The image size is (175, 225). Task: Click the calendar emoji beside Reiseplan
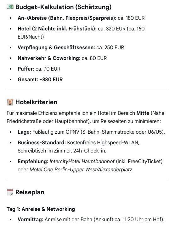tap(10, 192)
